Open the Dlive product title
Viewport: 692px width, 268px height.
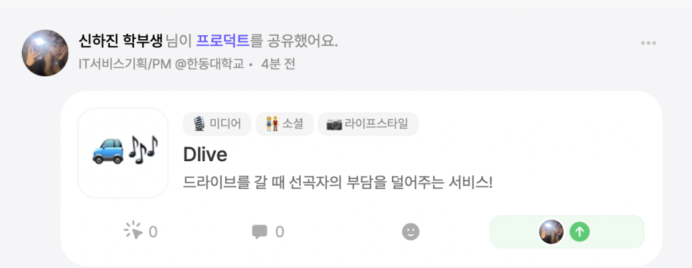[x=205, y=155]
